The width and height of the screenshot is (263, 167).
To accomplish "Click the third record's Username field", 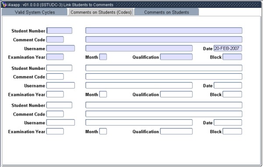I will (x=60, y=123).
